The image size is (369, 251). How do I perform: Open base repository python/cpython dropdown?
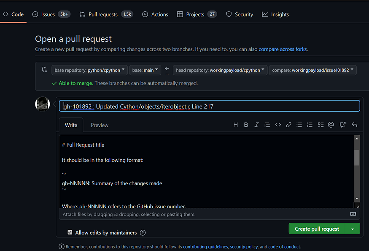pyautogui.click(x=90, y=70)
